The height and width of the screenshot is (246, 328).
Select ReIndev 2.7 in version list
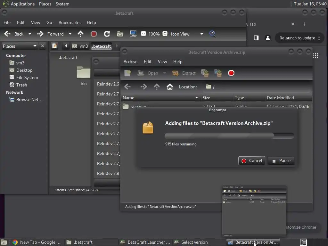[x=108, y=94]
